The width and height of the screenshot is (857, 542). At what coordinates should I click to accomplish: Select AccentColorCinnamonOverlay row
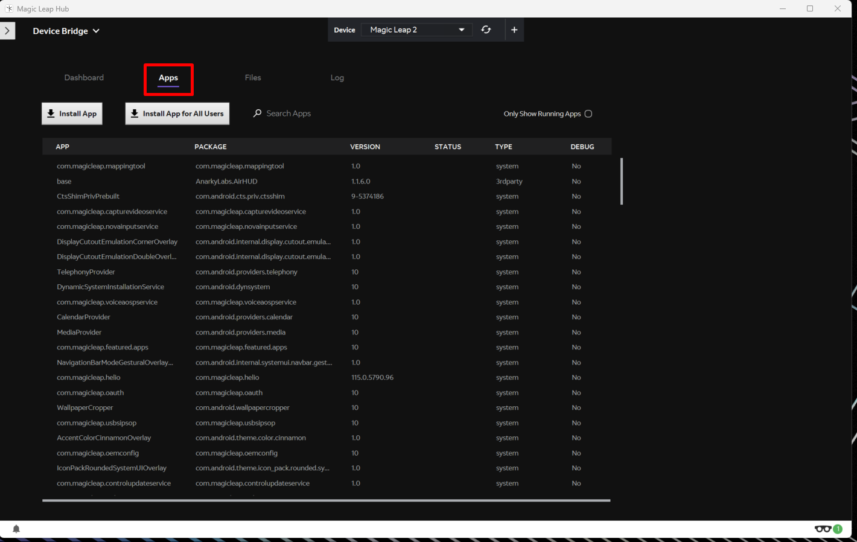[x=327, y=438]
